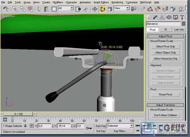Toggle Absolute/Offset transform type-in mode

click(32, 126)
